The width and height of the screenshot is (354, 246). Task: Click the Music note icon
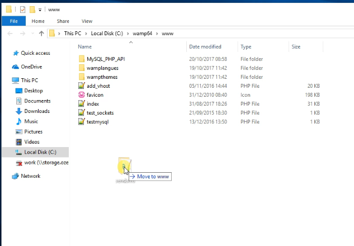19,121
